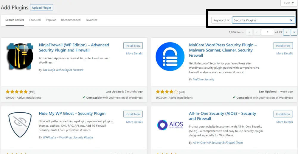Open the All-In-One Security (AIOS) title link
This screenshot has height=154, width=298.
coord(222,116)
